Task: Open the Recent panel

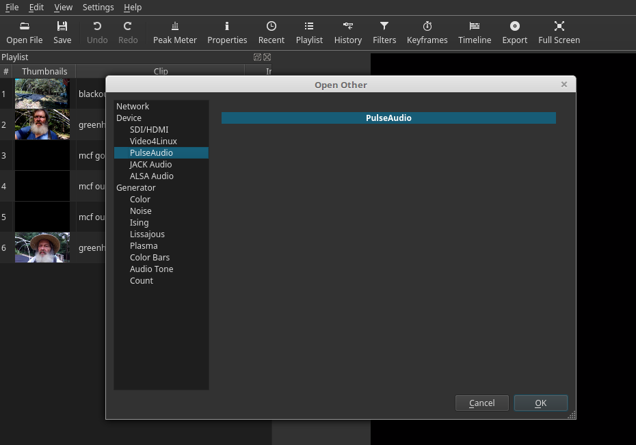Action: pyautogui.click(x=271, y=33)
